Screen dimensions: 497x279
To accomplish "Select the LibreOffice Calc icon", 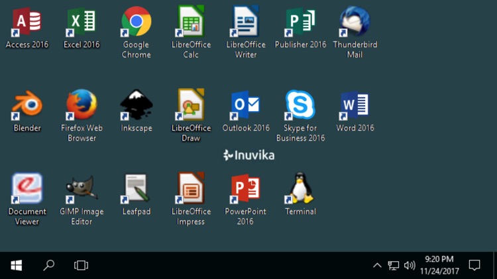I will [191, 22].
